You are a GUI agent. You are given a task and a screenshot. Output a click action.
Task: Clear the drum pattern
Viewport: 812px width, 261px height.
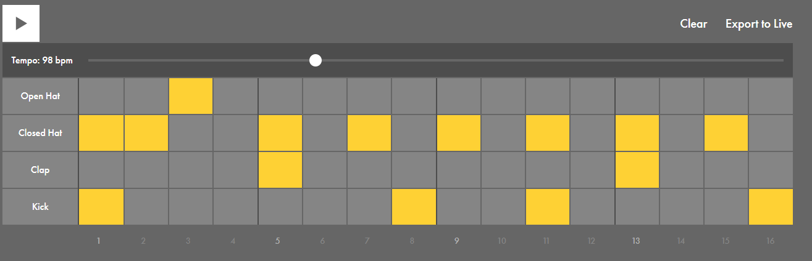tap(693, 24)
